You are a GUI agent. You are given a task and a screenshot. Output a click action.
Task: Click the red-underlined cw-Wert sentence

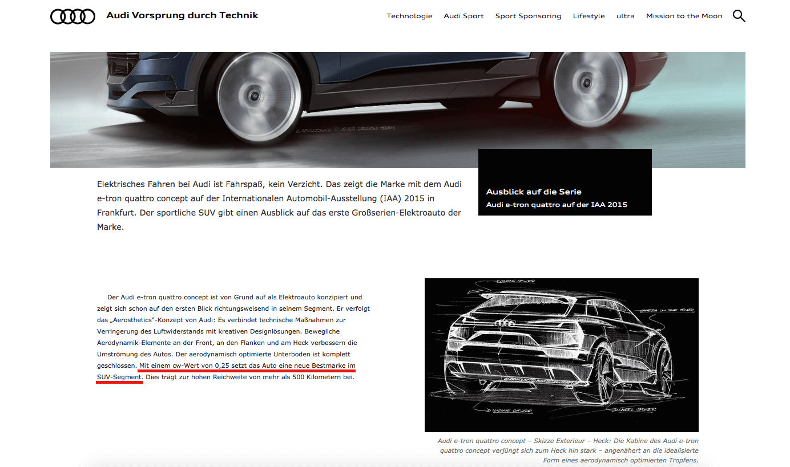(247, 366)
